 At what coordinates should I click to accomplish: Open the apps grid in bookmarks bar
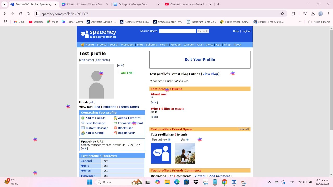(x=5, y=22)
